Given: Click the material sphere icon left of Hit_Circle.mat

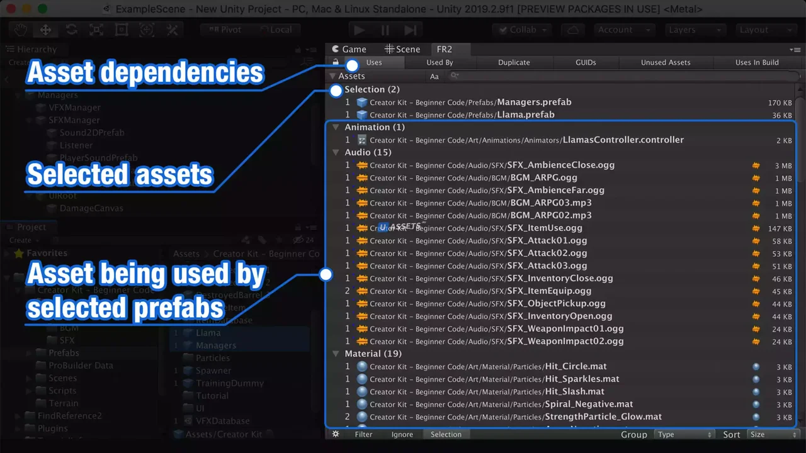Looking at the screenshot, I should click(x=362, y=366).
